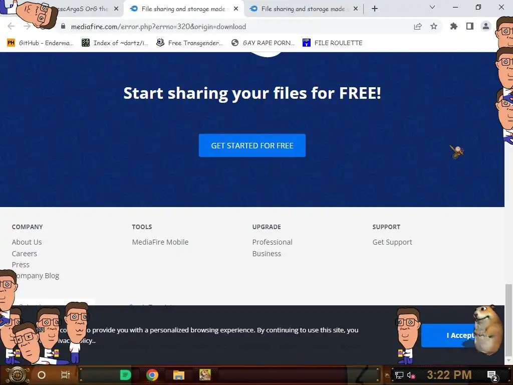The width and height of the screenshot is (513, 385).
Task: Open the GitHub - Enderma bookmark
Action: pyautogui.click(x=40, y=43)
